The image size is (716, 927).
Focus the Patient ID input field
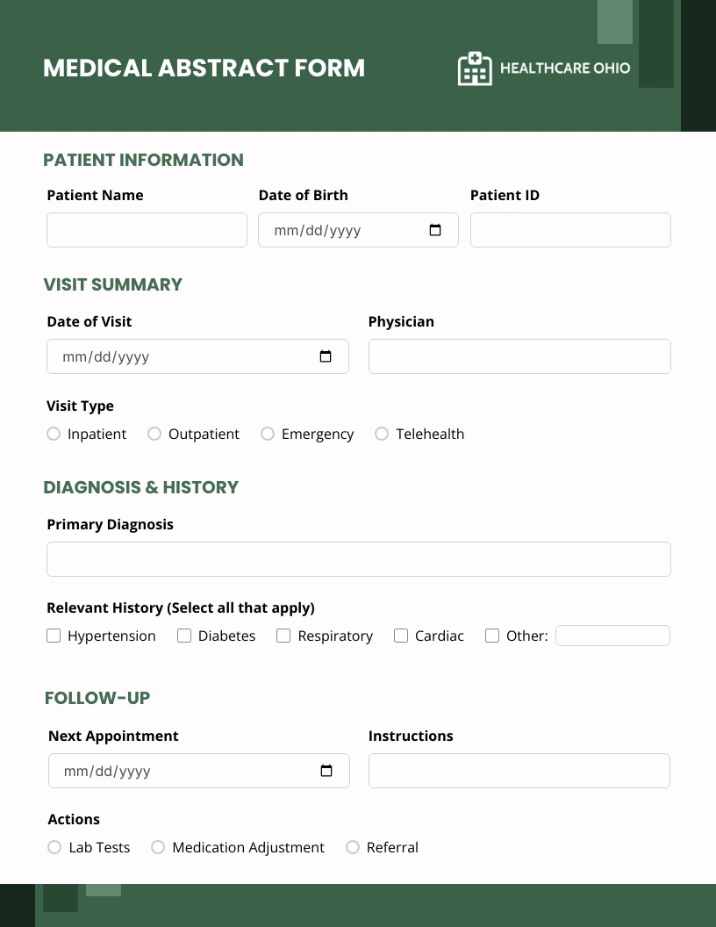pyautogui.click(x=570, y=229)
